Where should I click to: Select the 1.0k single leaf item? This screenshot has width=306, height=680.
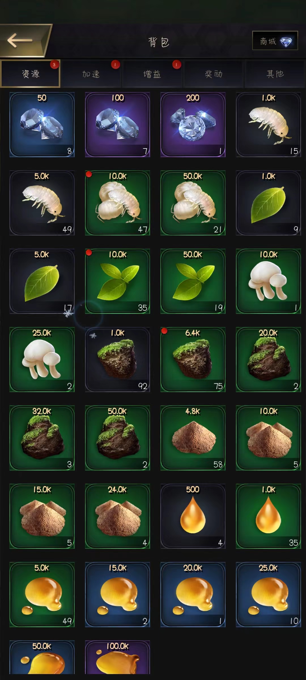268,203
